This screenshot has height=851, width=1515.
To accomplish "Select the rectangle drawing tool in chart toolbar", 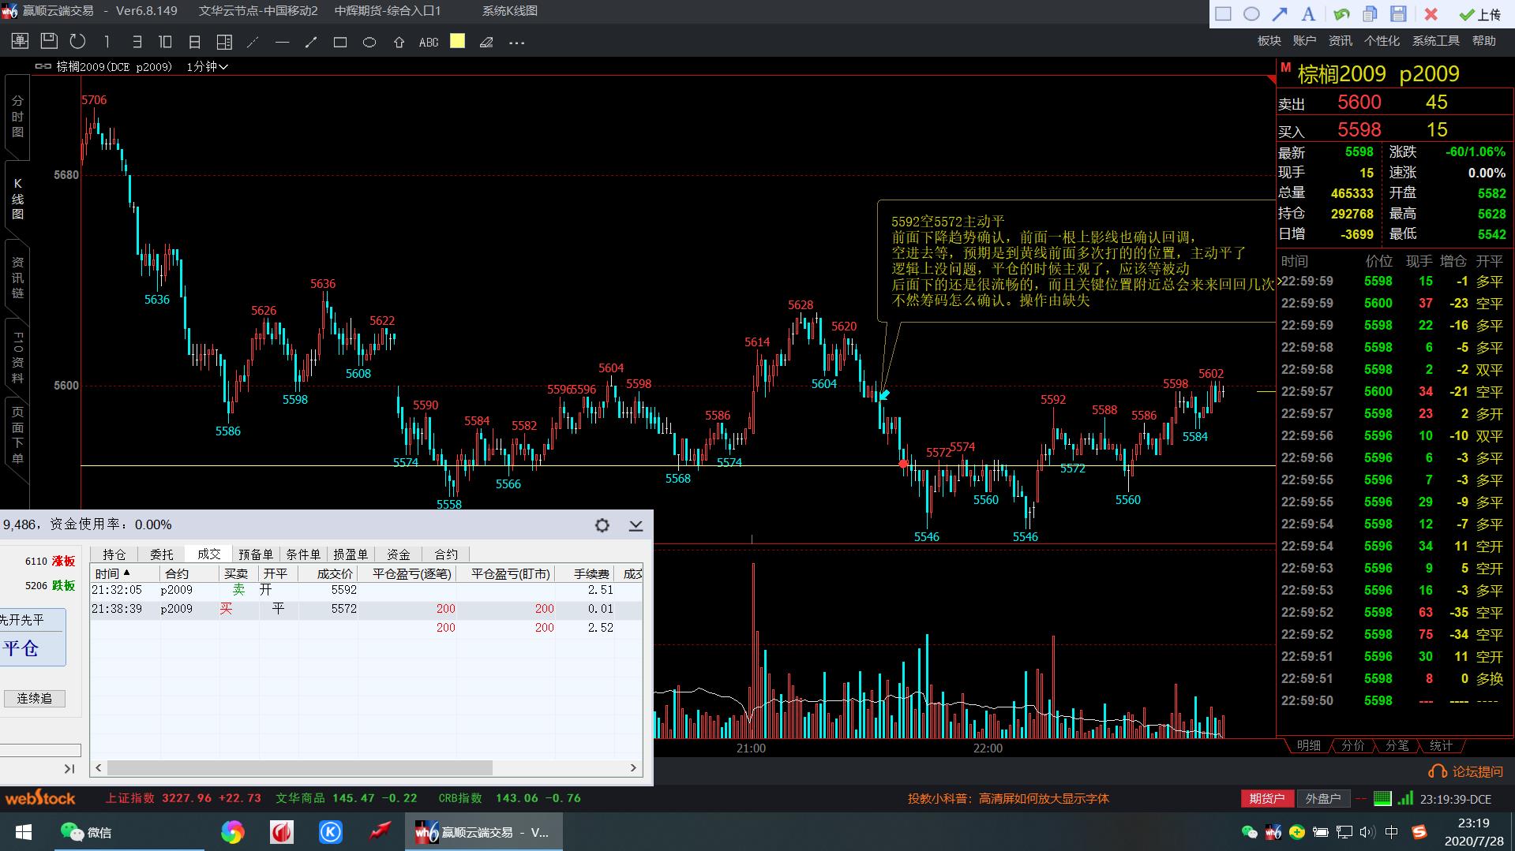I will [x=340, y=42].
